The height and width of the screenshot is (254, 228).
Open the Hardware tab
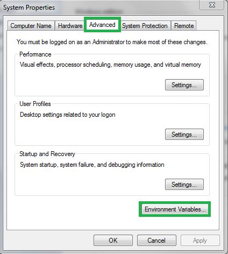[x=70, y=26]
